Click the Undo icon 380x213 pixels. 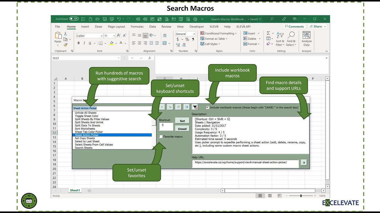coord(119,19)
